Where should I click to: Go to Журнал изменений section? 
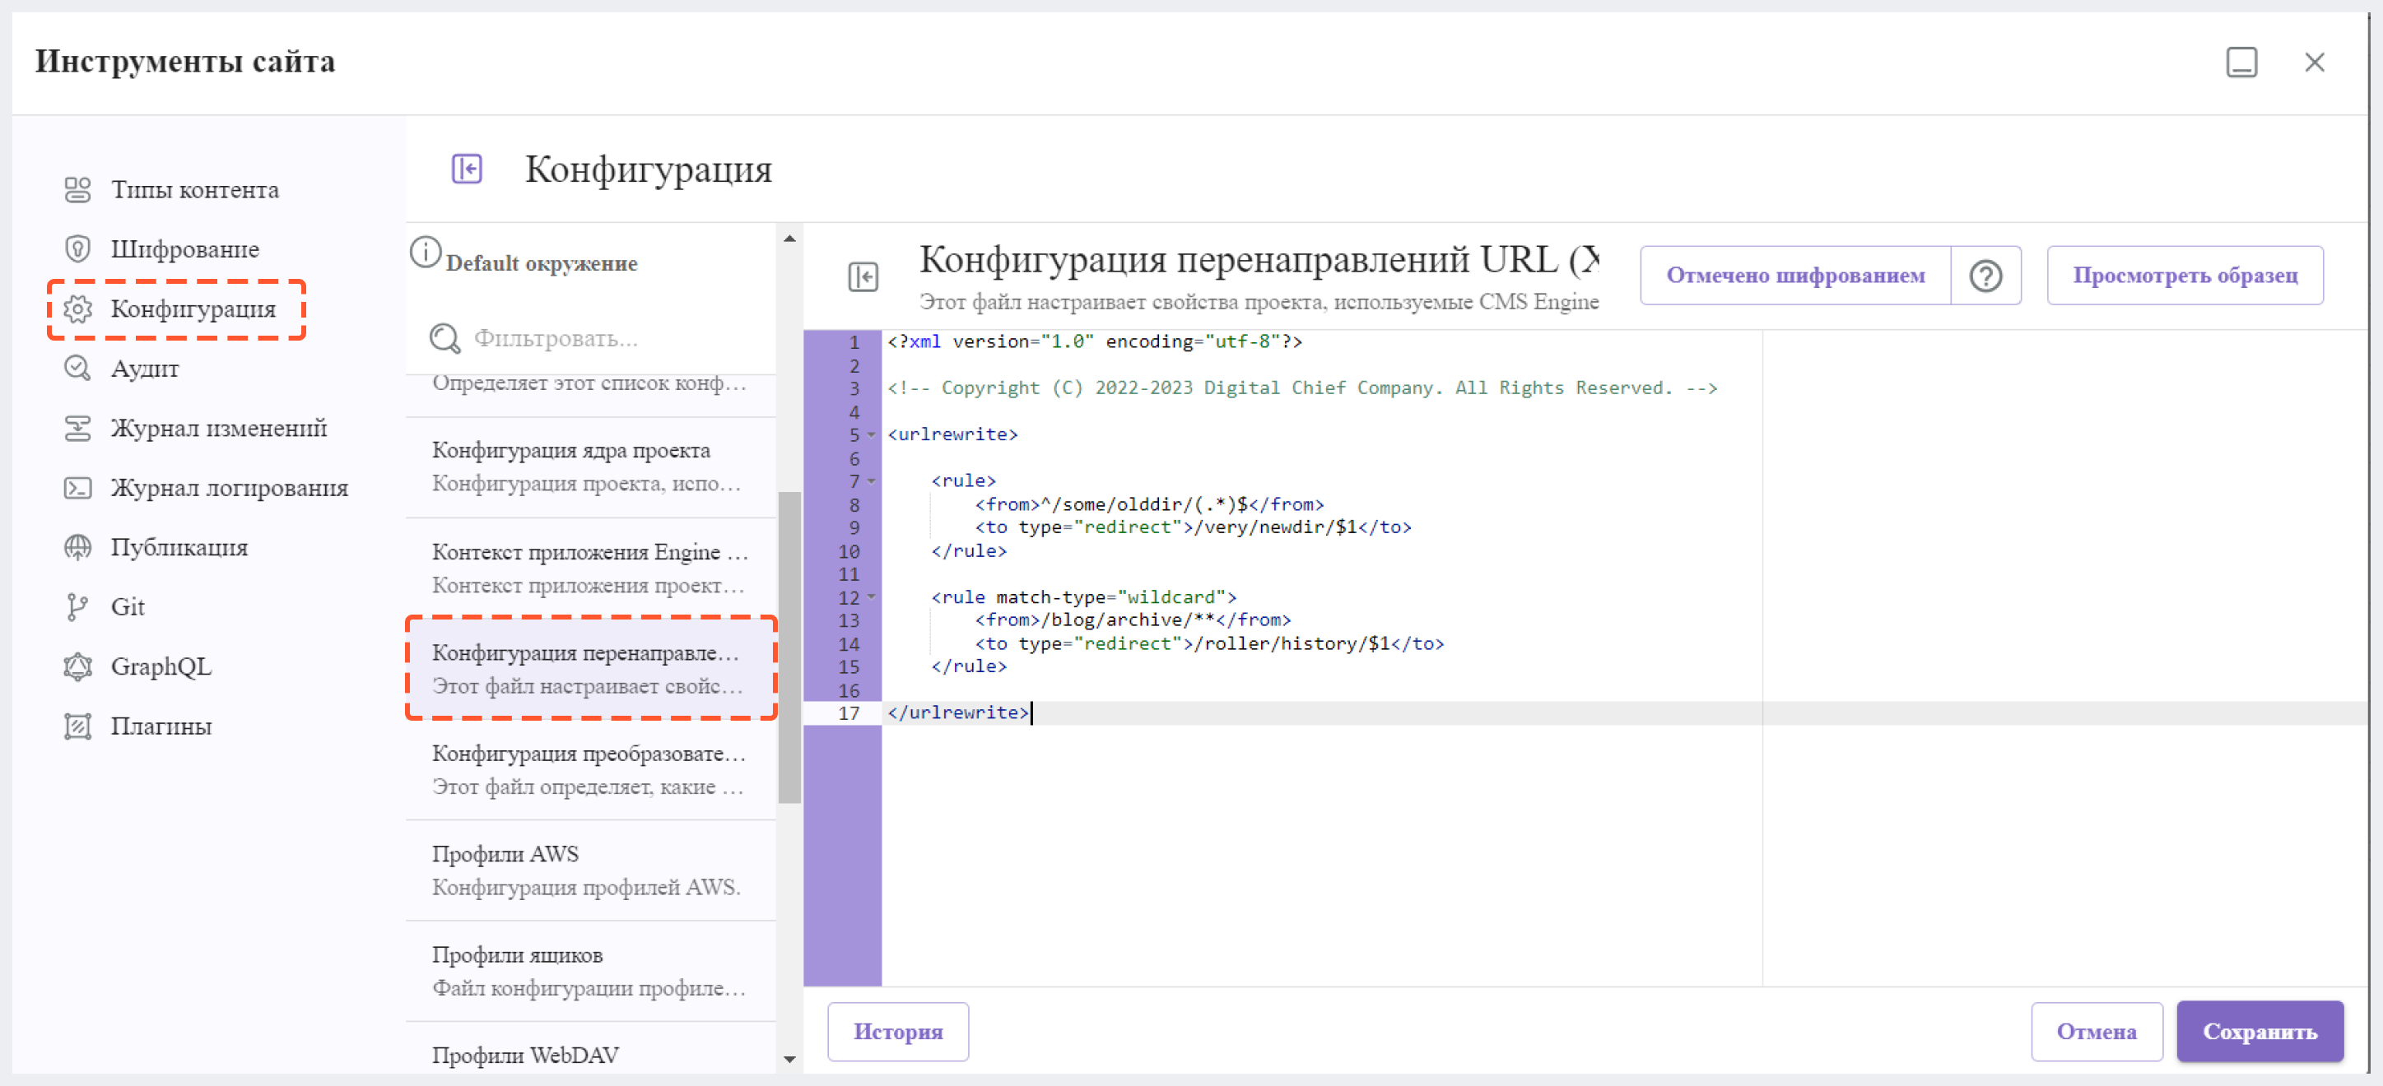coord(219,428)
